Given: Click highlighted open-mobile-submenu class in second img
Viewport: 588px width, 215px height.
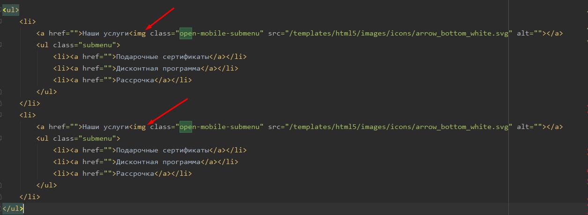Looking at the screenshot, I should (220, 127).
